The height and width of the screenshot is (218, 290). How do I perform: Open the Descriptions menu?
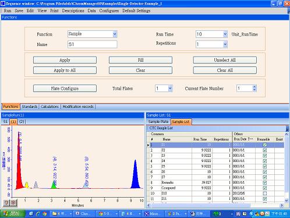(x=73, y=10)
